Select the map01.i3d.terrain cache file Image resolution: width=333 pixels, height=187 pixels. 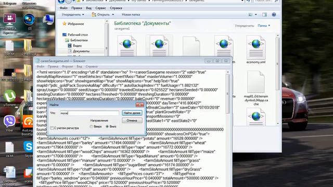[x=256, y=88]
